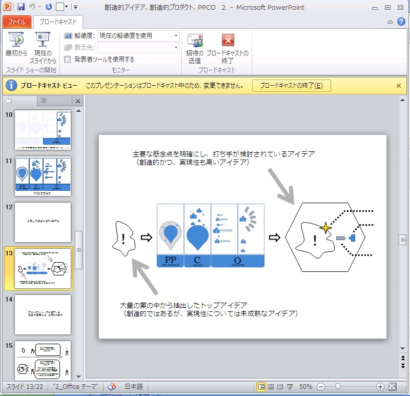The image size is (410, 396).
Task: Click the Save icon in Quick Access Toolbar
Action: pos(21,6)
